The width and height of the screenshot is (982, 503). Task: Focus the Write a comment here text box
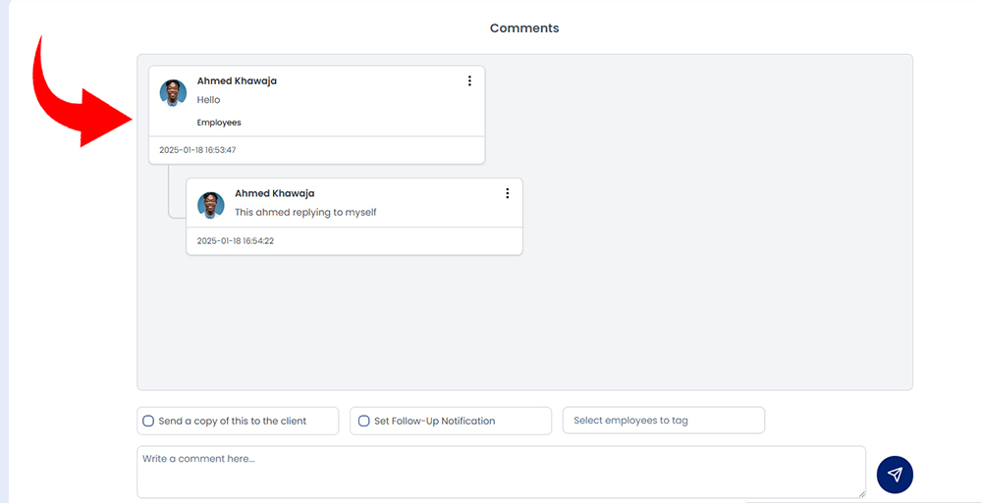(501, 472)
